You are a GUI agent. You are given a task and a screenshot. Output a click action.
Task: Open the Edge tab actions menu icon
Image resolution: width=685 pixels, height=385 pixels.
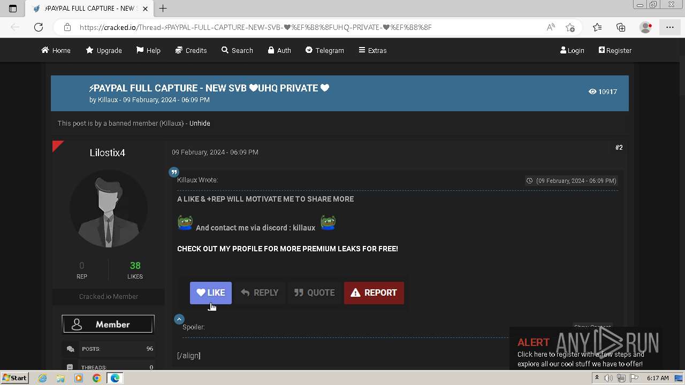(13, 8)
